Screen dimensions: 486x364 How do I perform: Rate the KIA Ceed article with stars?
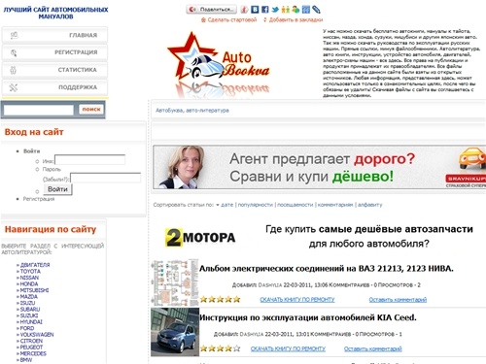(221, 348)
